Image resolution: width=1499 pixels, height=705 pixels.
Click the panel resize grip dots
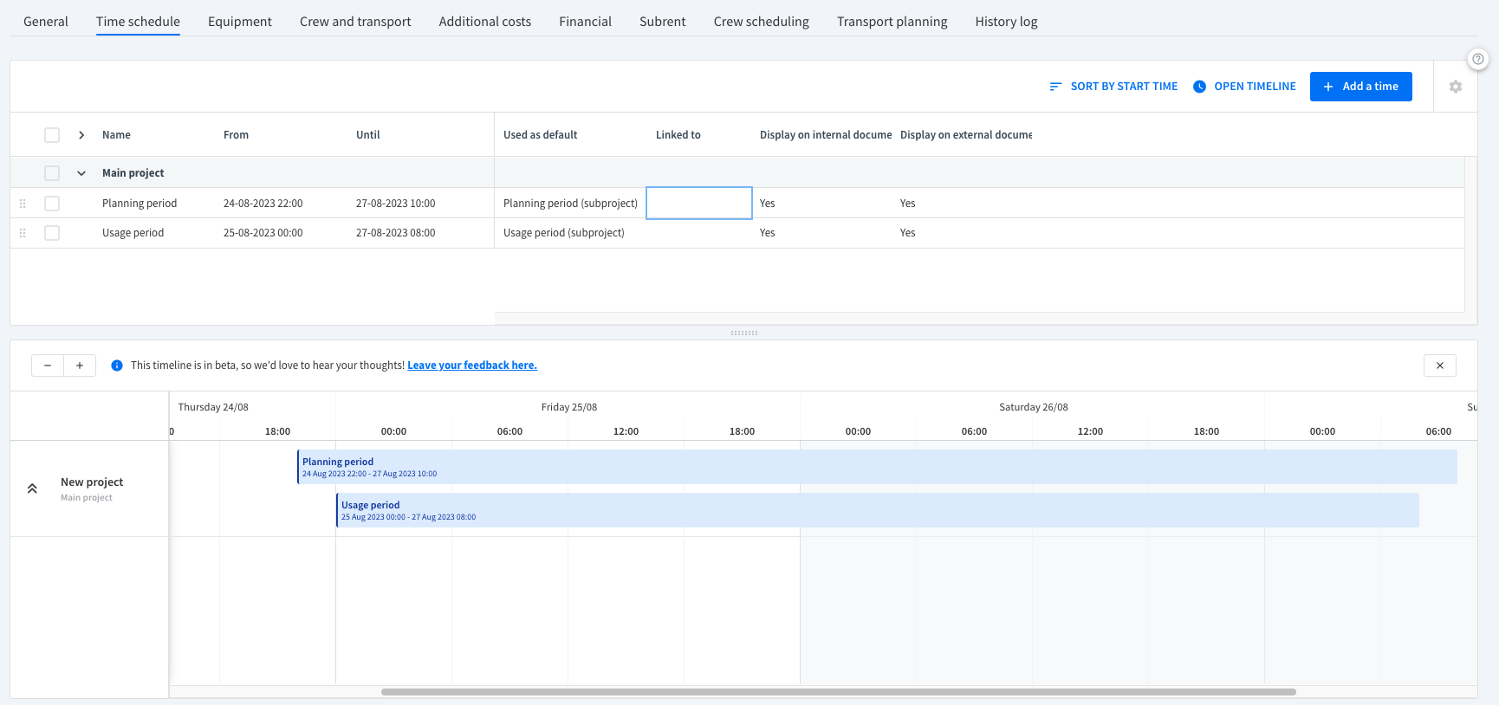744,333
